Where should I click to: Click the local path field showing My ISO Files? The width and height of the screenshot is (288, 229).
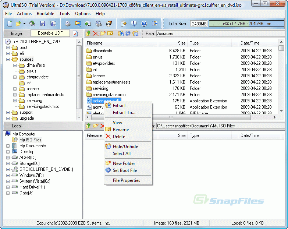click(220, 126)
